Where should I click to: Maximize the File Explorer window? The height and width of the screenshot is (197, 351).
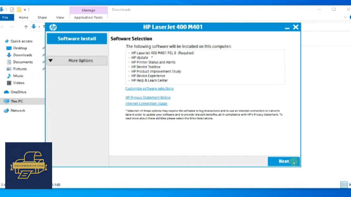[x=334, y=10]
